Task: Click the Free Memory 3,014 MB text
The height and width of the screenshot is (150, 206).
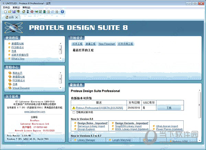Action: click(x=19, y=136)
